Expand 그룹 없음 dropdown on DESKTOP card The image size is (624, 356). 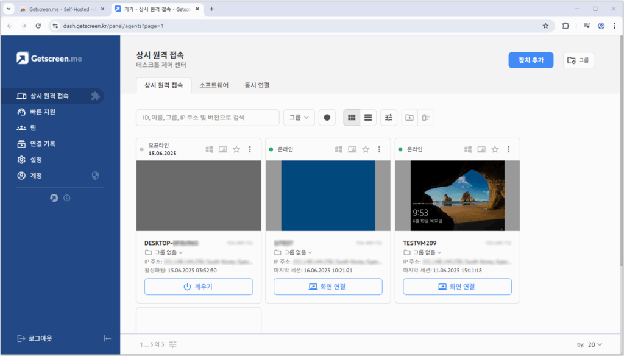pos(164,252)
